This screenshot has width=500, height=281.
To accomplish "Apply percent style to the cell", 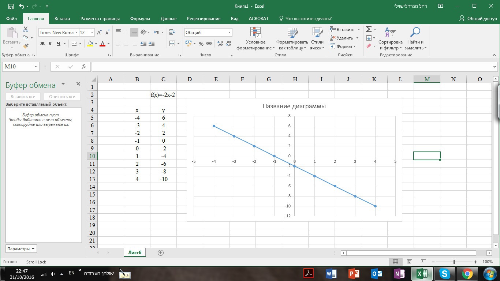I will click(201, 44).
